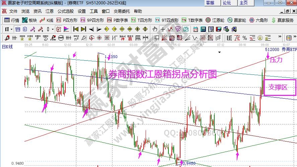This screenshot has height=167, width=297.
Task: Click the 支撑区 support zone box on chart
Action: (x=280, y=88)
